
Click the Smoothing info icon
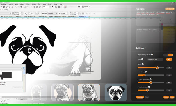[146, 72]
